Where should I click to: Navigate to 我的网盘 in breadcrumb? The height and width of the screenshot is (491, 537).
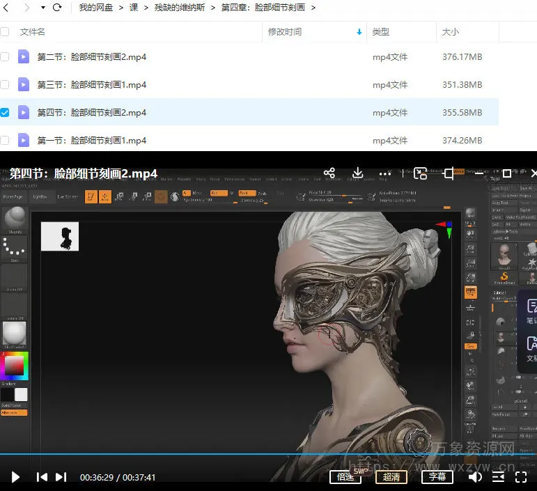(x=97, y=8)
